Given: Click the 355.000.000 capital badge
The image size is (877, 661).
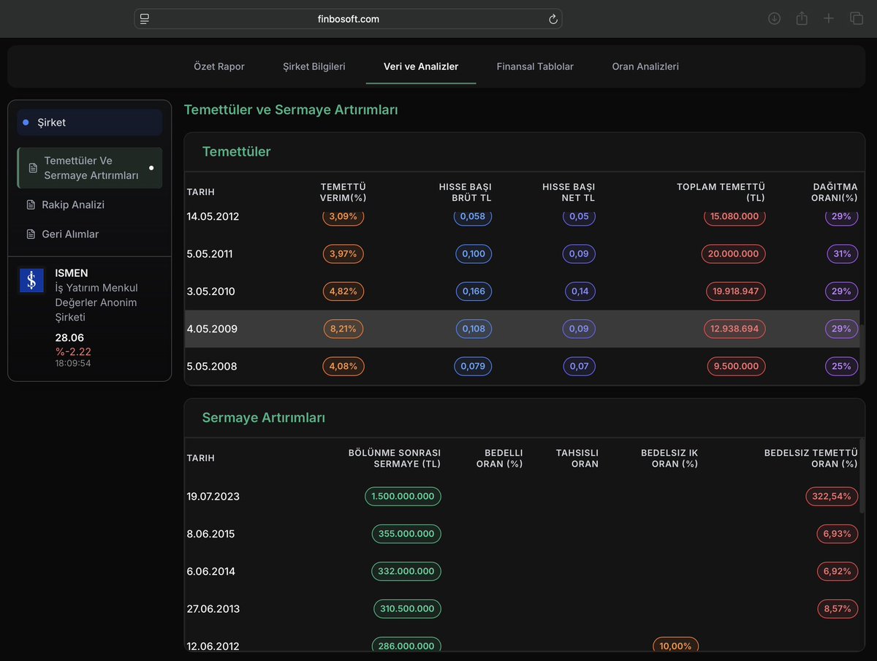Looking at the screenshot, I should (x=406, y=534).
